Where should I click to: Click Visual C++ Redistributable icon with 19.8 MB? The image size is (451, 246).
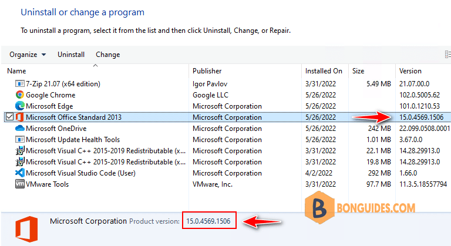click(x=19, y=161)
